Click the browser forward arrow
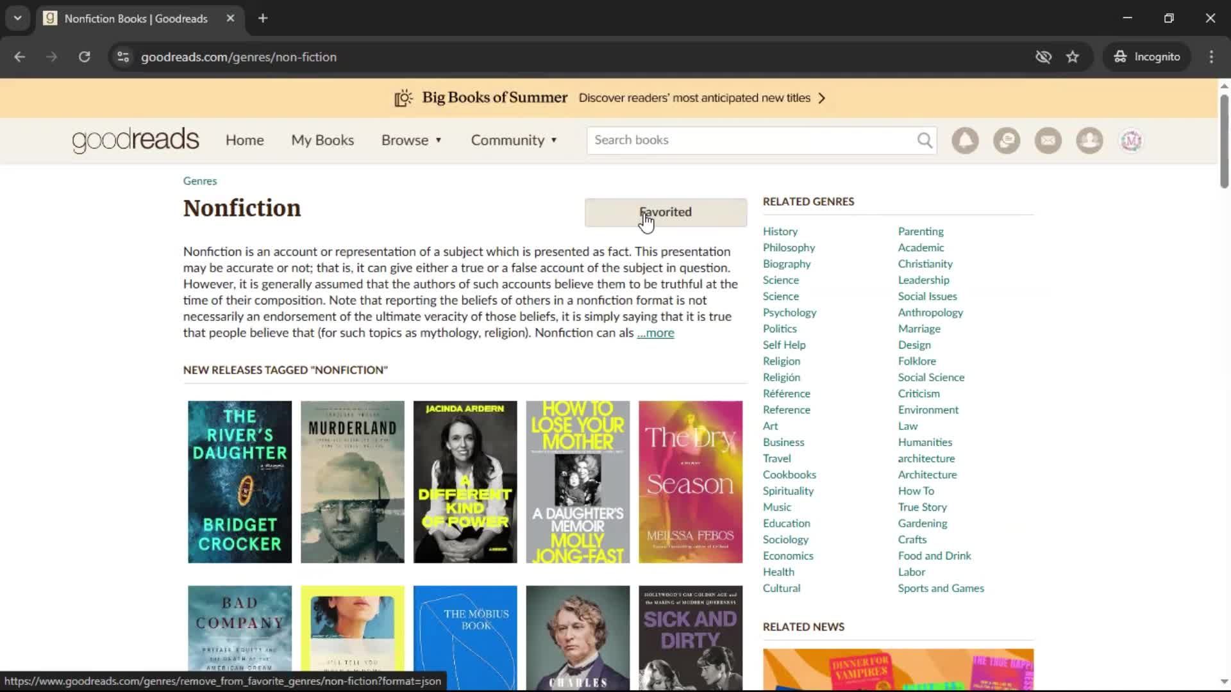 pos(52,57)
